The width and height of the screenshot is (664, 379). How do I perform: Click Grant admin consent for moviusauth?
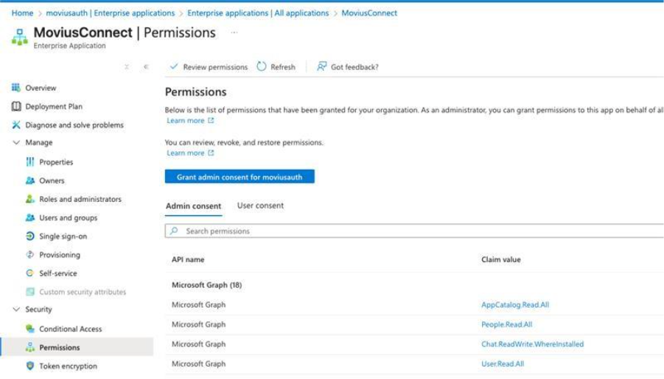click(x=240, y=177)
